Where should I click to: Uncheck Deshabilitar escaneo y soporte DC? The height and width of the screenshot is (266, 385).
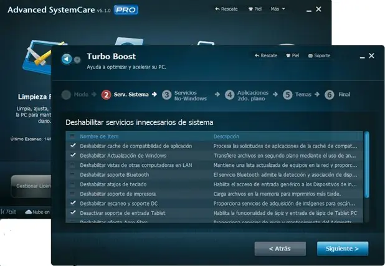click(x=73, y=203)
